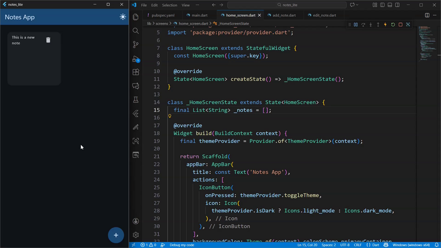This screenshot has width=441, height=248.
Task: Open the chat dropdown arrow in the title bar
Action: pos(357,5)
